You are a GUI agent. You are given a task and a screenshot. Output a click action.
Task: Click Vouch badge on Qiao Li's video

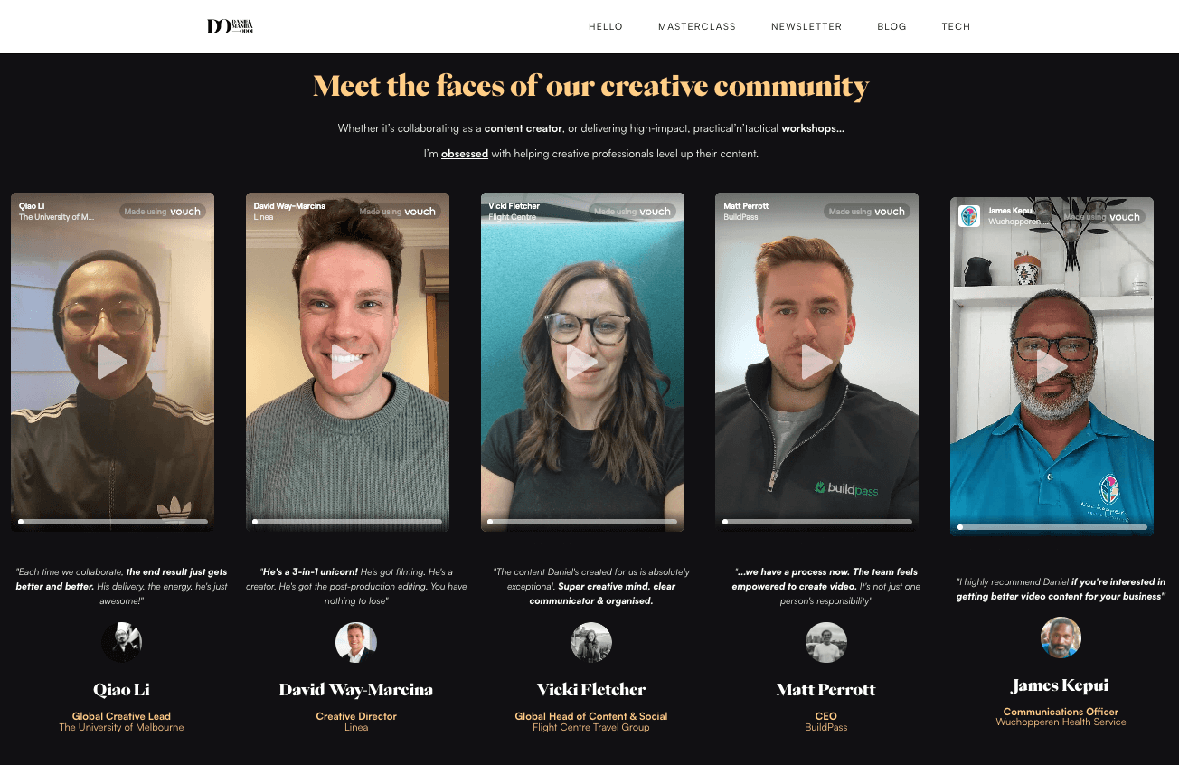(163, 212)
